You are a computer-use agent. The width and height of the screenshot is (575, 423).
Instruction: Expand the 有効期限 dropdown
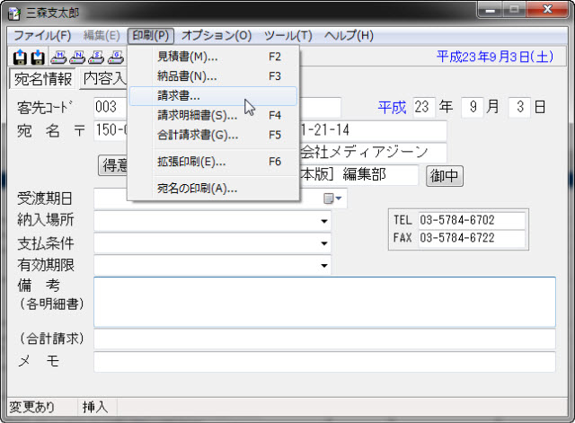(x=323, y=266)
